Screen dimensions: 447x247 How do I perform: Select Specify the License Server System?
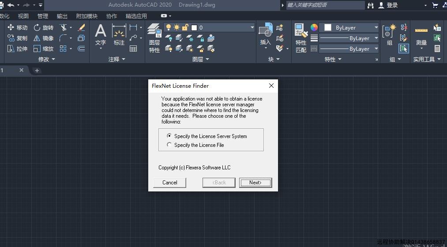coord(207,136)
